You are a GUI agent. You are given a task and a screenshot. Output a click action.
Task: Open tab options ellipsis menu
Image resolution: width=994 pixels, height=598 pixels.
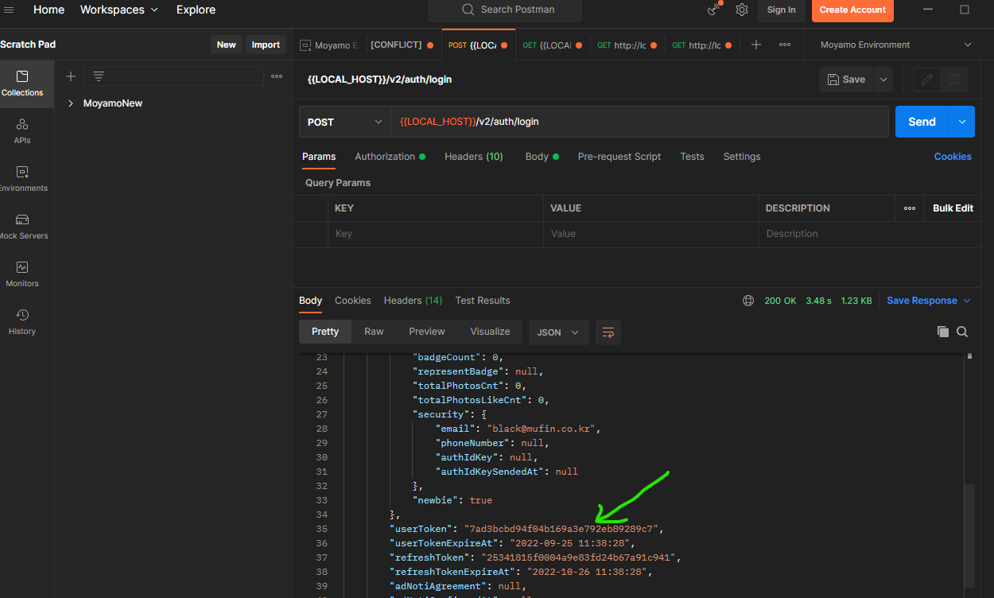point(785,45)
